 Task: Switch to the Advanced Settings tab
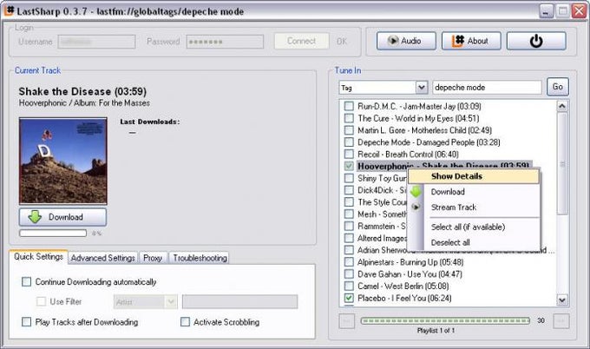coord(103,258)
